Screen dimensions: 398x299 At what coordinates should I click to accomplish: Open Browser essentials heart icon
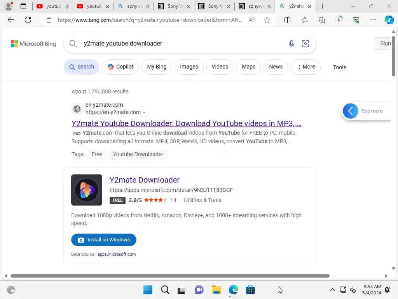[356, 20]
